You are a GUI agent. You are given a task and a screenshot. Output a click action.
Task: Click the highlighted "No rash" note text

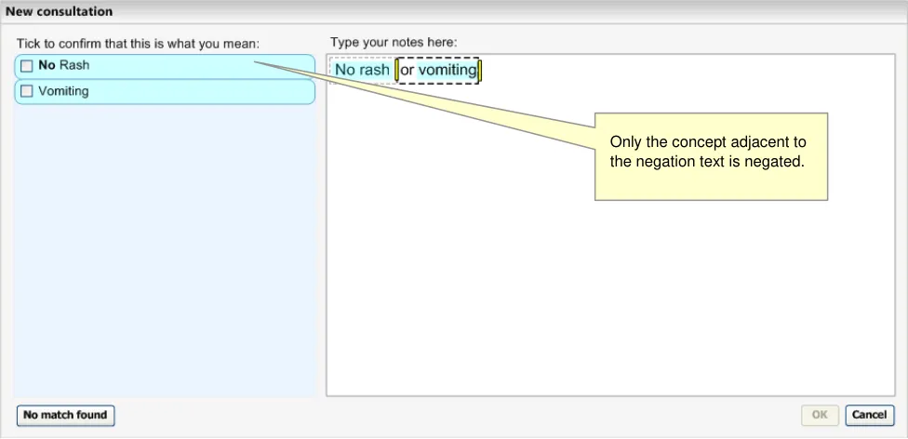(x=362, y=71)
